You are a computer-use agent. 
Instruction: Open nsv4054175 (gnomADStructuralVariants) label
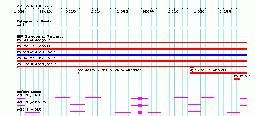point(109,70)
